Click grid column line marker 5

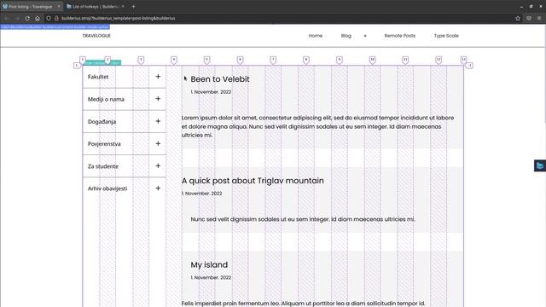point(206,61)
